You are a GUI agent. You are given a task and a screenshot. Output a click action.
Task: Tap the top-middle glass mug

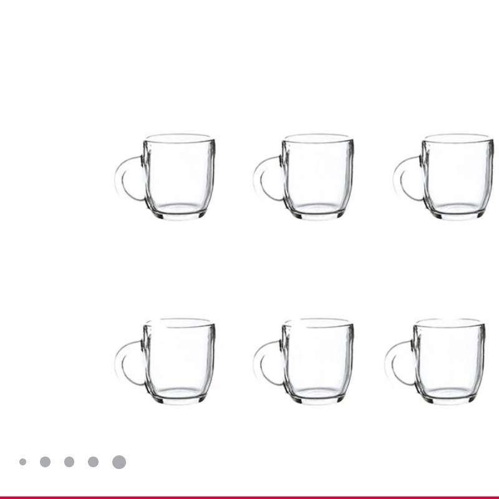[304, 177]
